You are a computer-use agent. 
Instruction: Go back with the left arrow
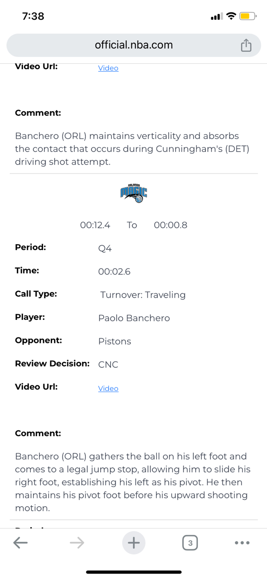[x=20, y=542]
